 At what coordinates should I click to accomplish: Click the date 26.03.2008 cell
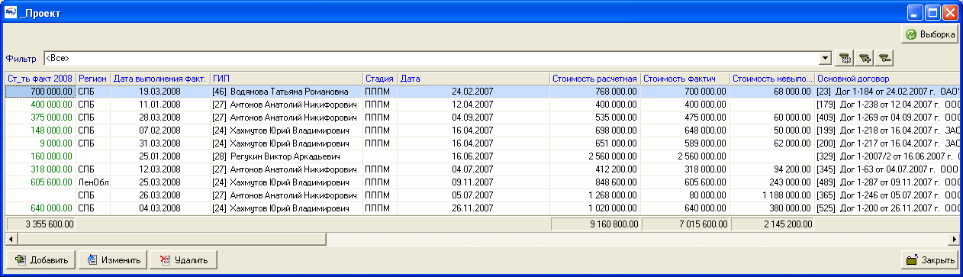point(160,195)
